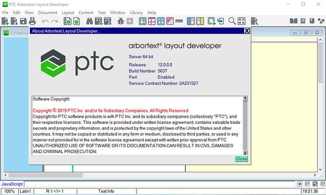Open the Window menu

(x=117, y=13)
